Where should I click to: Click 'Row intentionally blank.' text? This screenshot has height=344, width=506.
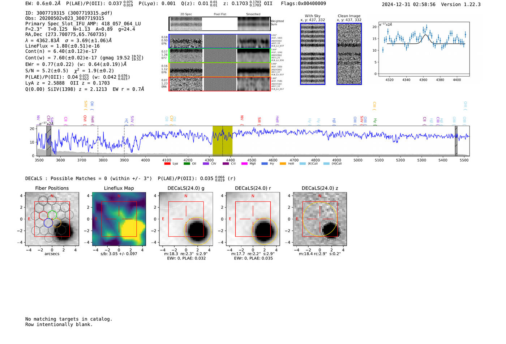[59, 325]
